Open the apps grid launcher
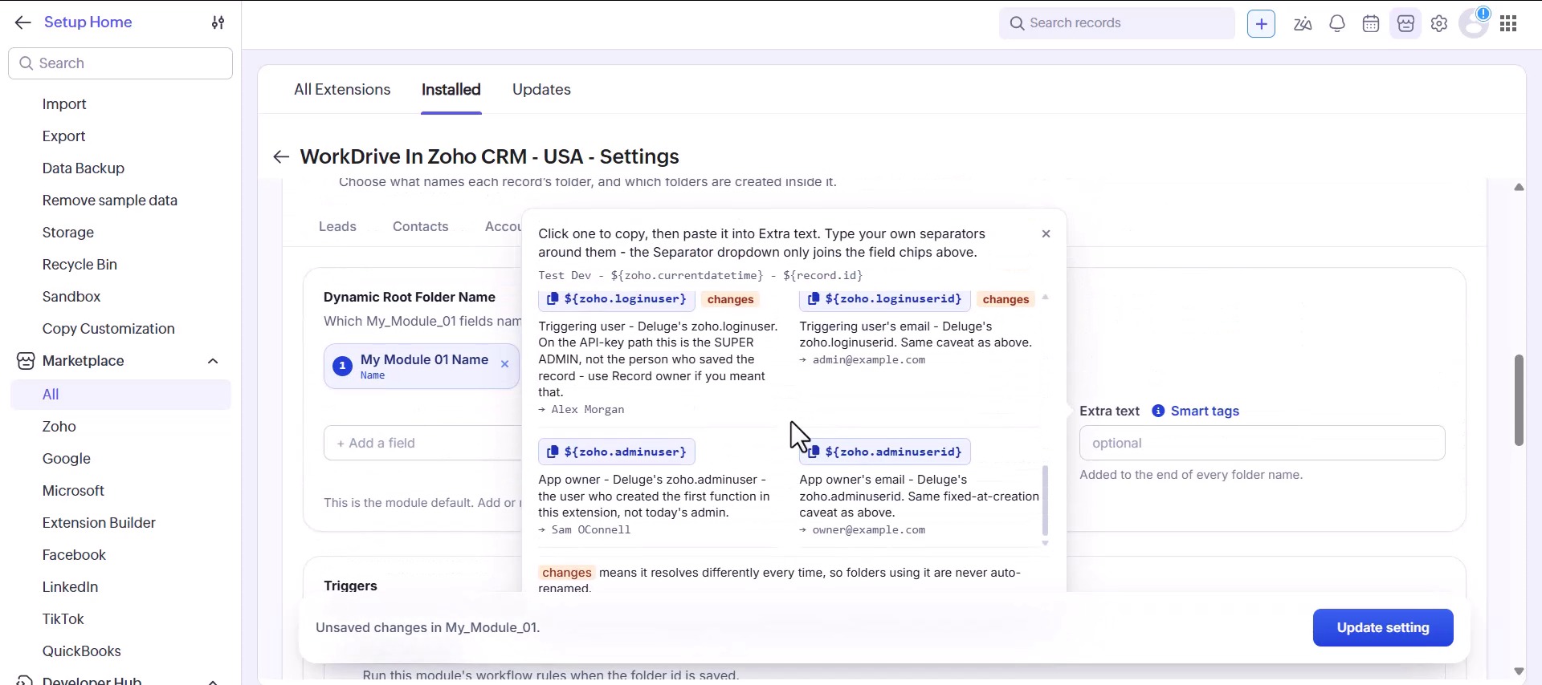Image resolution: width=1542 pixels, height=685 pixels. point(1508,23)
